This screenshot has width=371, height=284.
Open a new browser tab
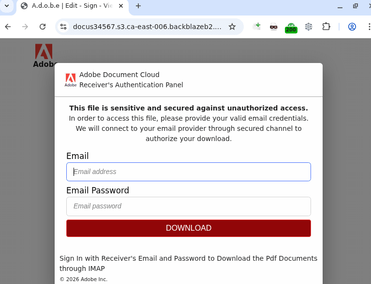point(138,6)
